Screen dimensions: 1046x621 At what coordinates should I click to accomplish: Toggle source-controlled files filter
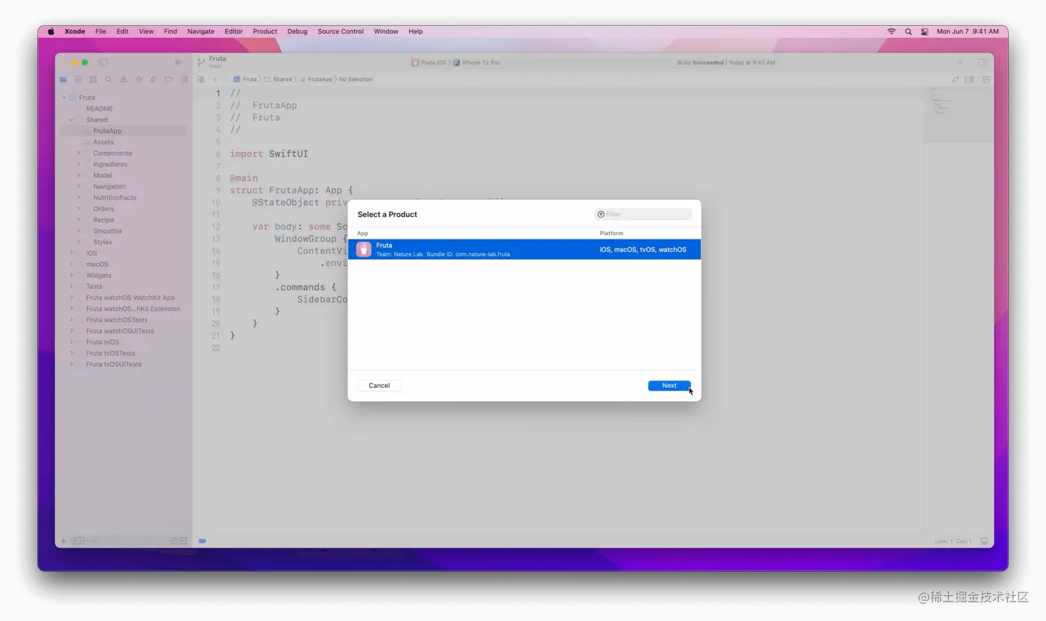pos(183,541)
